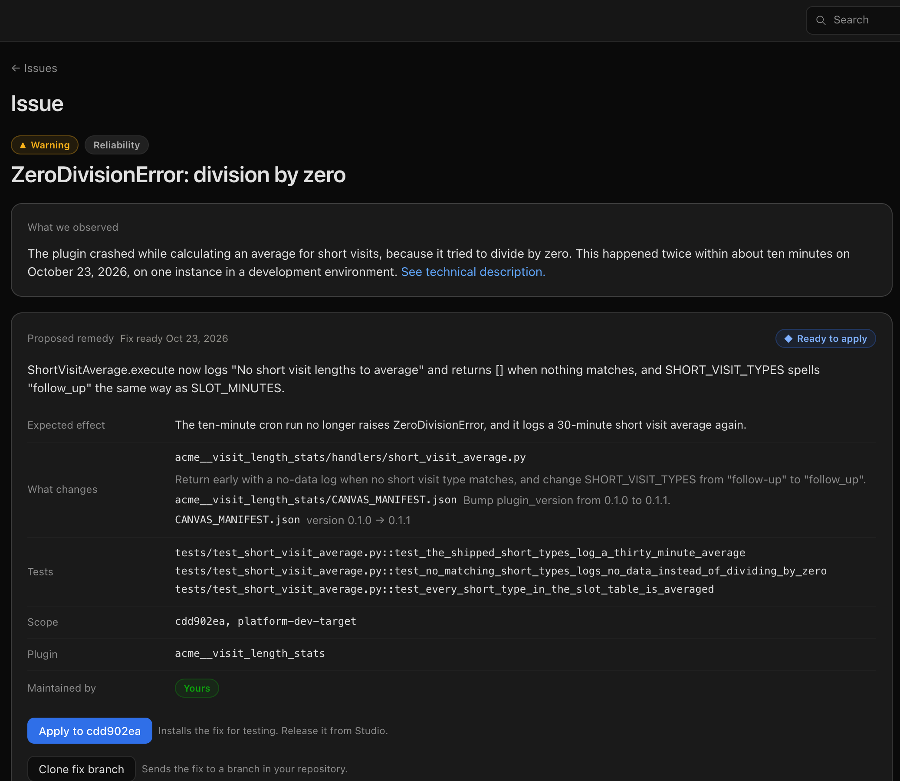
Task: Select the acme CANVAS_MANIFEST.json file path
Action: [316, 500]
